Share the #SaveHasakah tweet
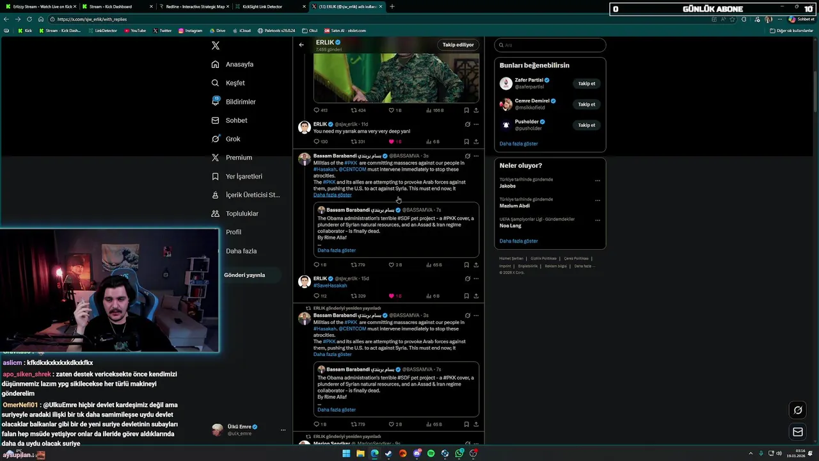This screenshot has width=819, height=461. (x=476, y=296)
